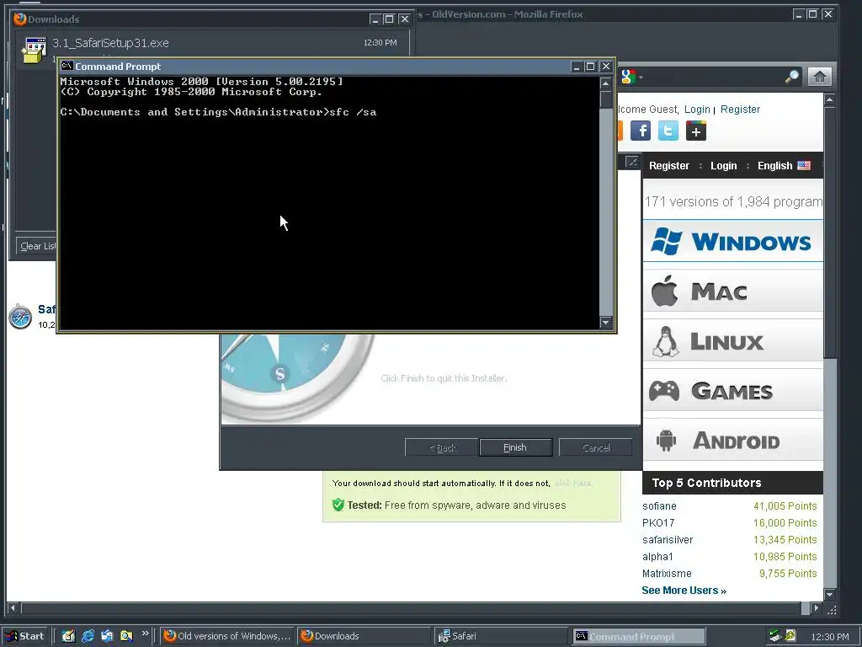Click the taskbar clock showing 12:30 PM
Screen dimensions: 862x647
pos(829,637)
